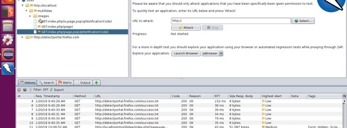
Task: Click the dark globe icon in History toolbar
Action: (x=25, y=90)
